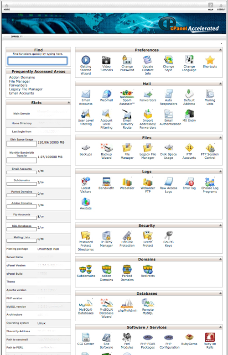Open FTP Session Control

(210, 148)
